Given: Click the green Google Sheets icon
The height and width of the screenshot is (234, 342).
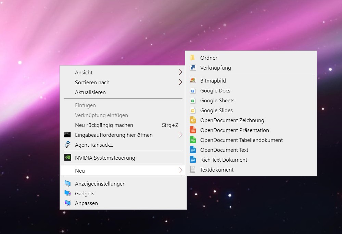Looking at the screenshot, I should pyautogui.click(x=193, y=101).
